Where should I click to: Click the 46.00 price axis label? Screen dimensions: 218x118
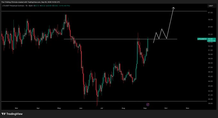coord(210,72)
